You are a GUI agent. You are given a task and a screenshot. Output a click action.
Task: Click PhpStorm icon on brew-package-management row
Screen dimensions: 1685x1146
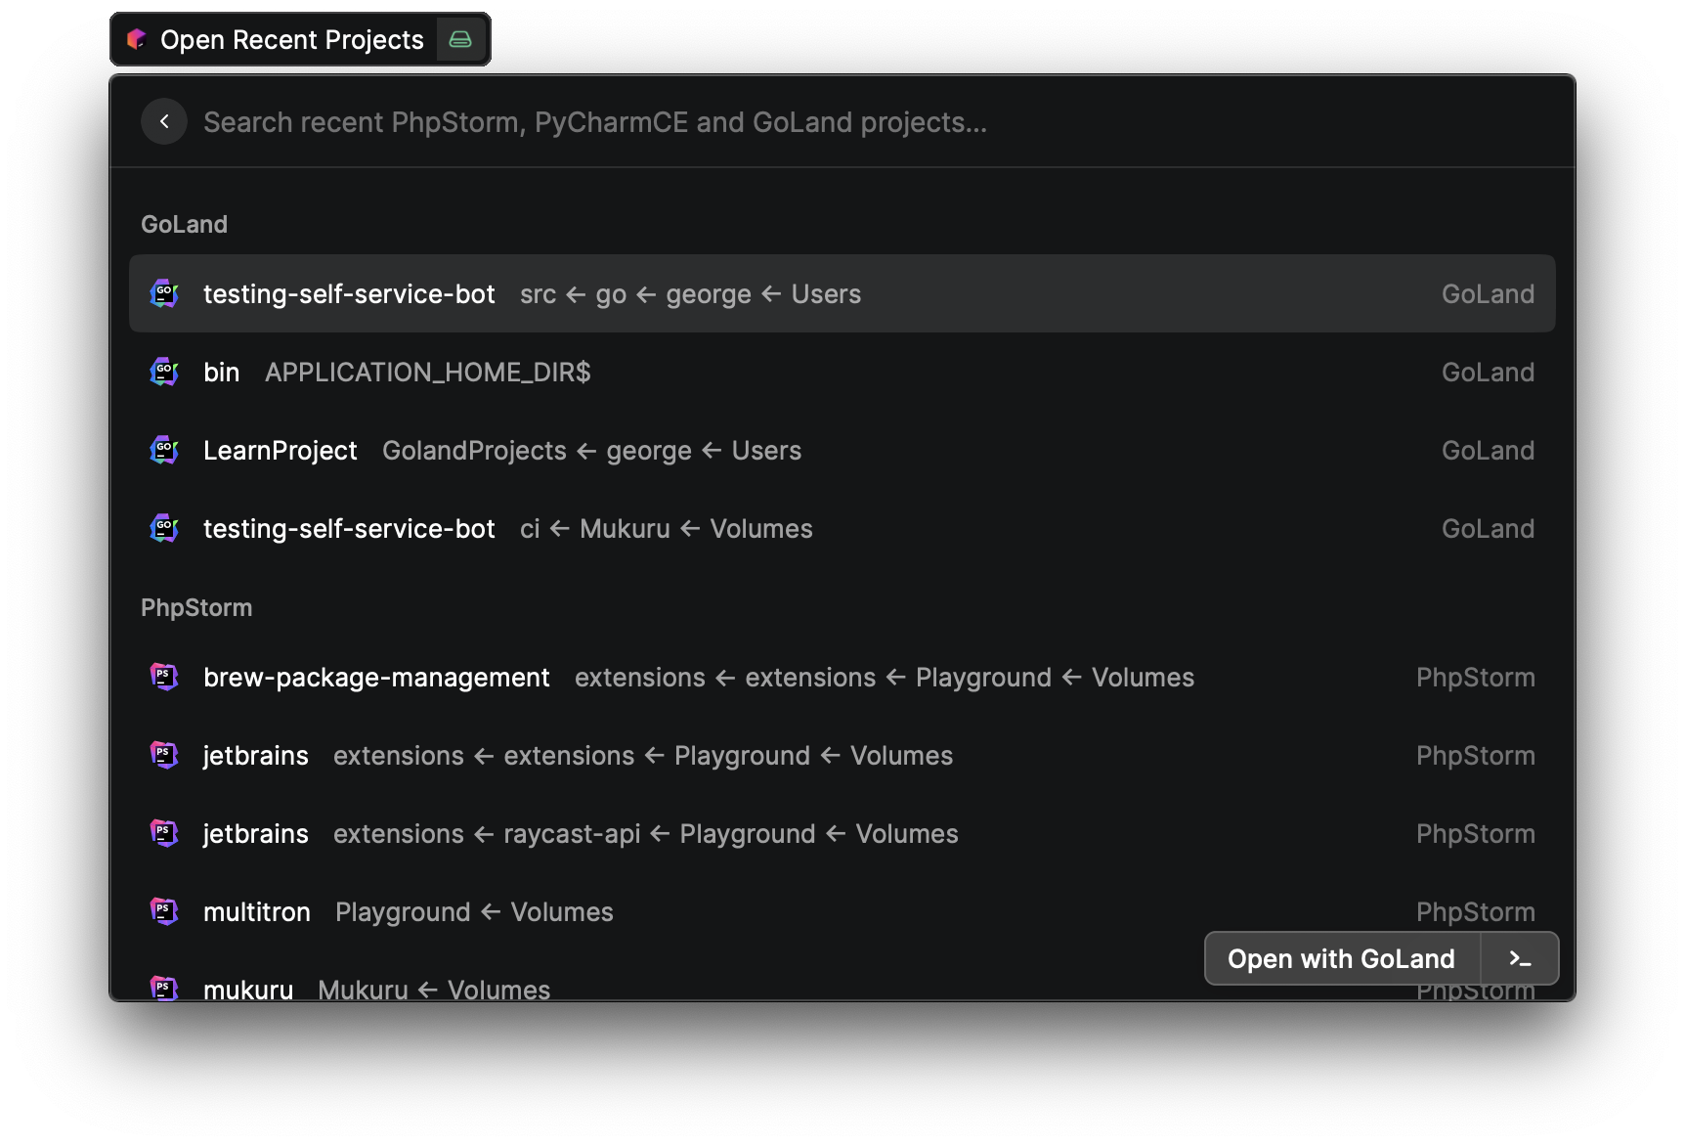(x=164, y=677)
